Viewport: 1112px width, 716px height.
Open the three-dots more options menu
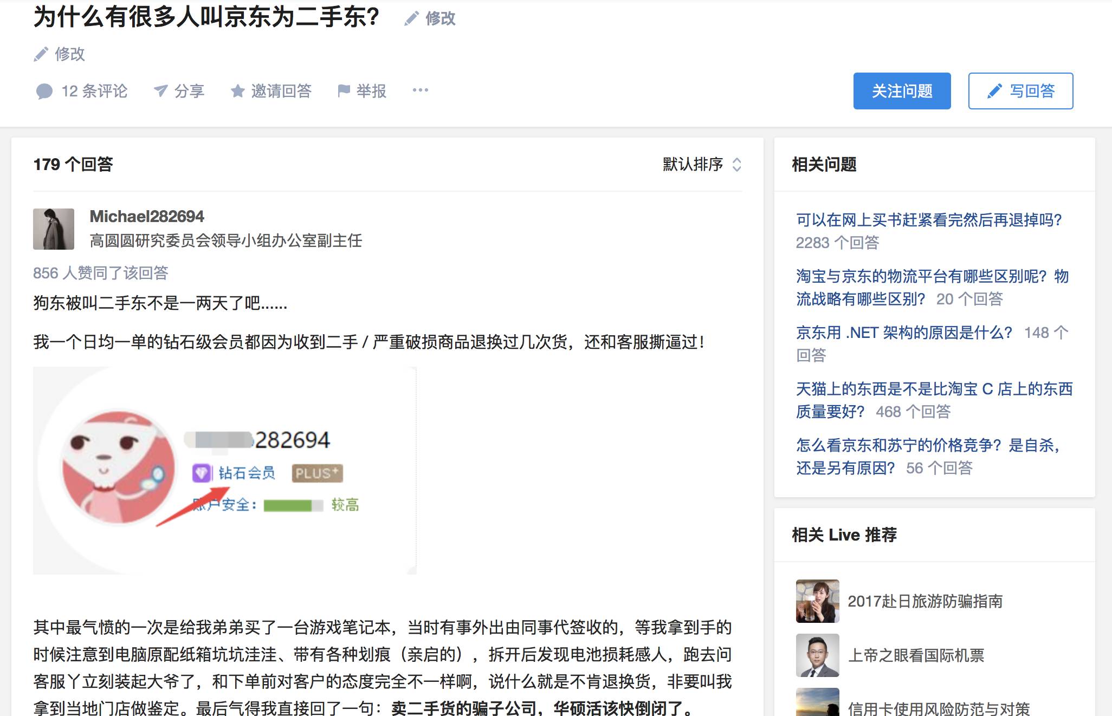pyautogui.click(x=421, y=90)
